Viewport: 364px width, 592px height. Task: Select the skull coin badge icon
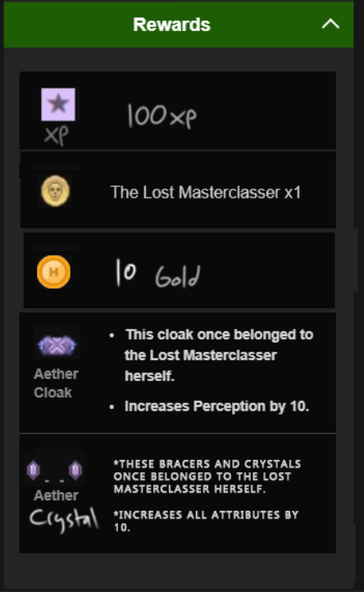tap(55, 191)
